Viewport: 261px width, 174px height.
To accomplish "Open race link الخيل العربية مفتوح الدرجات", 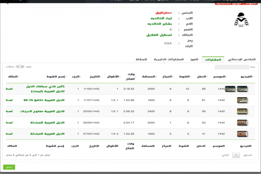I will point(42,111).
